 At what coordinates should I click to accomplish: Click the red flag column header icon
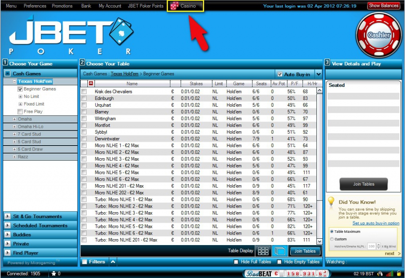pyautogui.click(x=91, y=84)
